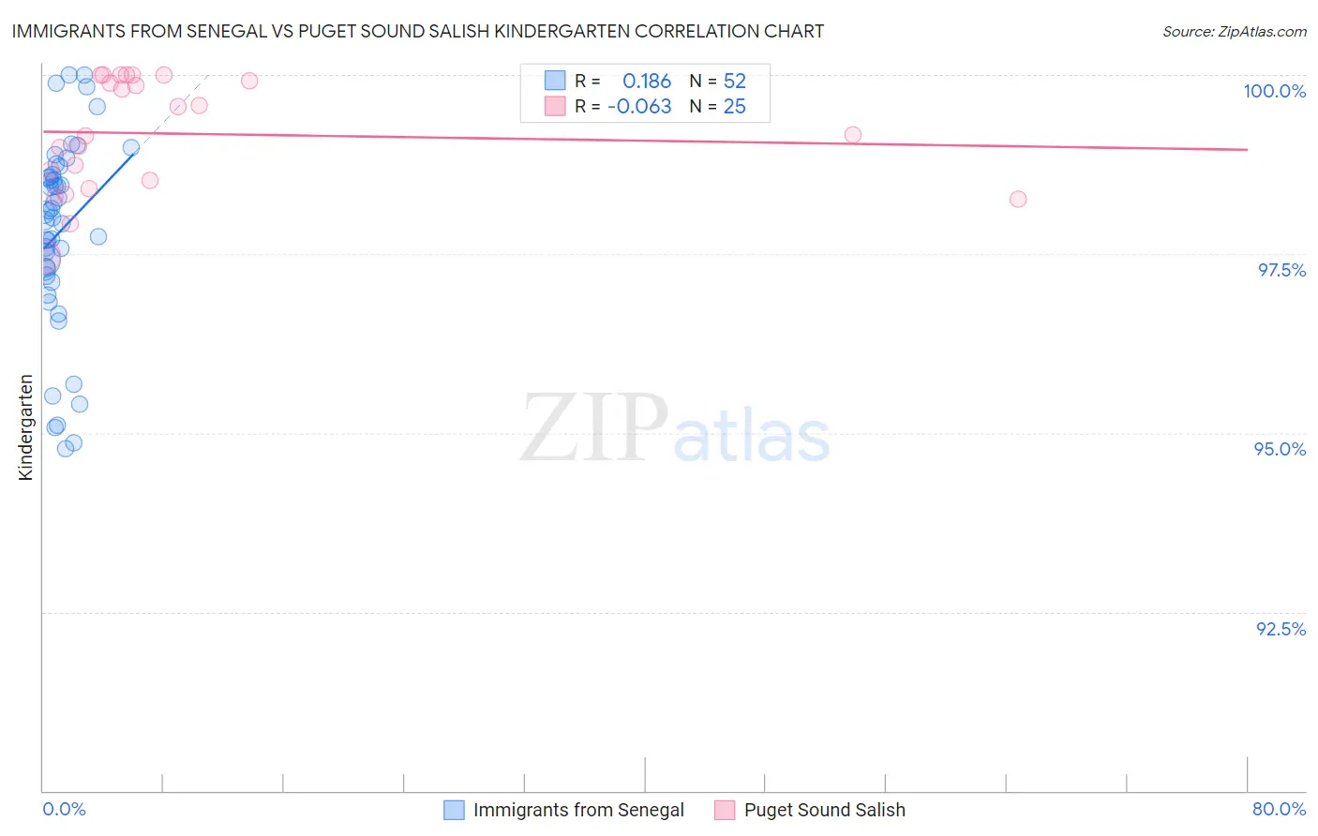The height and width of the screenshot is (836, 1318).
Task: Click the pink Puget Sound Salish legend swatch
Action: pyautogui.click(x=725, y=810)
